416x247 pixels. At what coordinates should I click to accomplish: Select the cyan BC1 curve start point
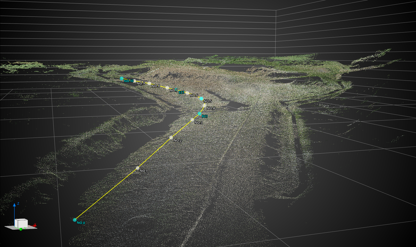(199, 114)
